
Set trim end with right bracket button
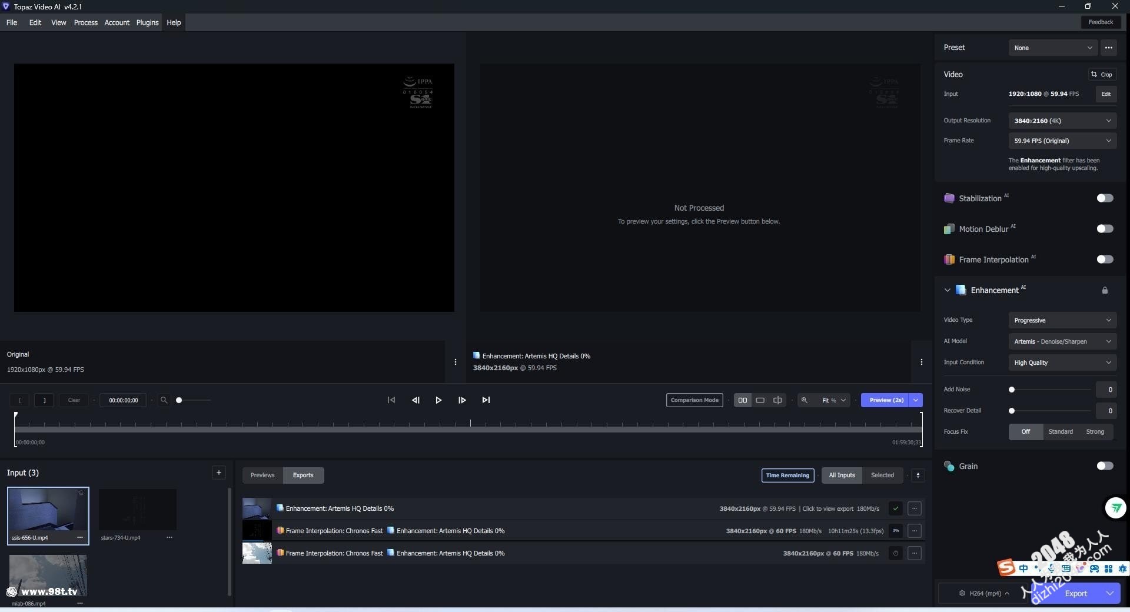tap(44, 400)
